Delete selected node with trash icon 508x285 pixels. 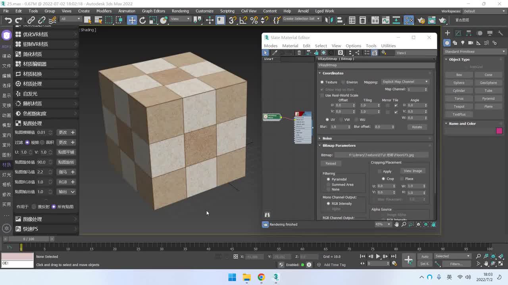[x=299, y=53]
